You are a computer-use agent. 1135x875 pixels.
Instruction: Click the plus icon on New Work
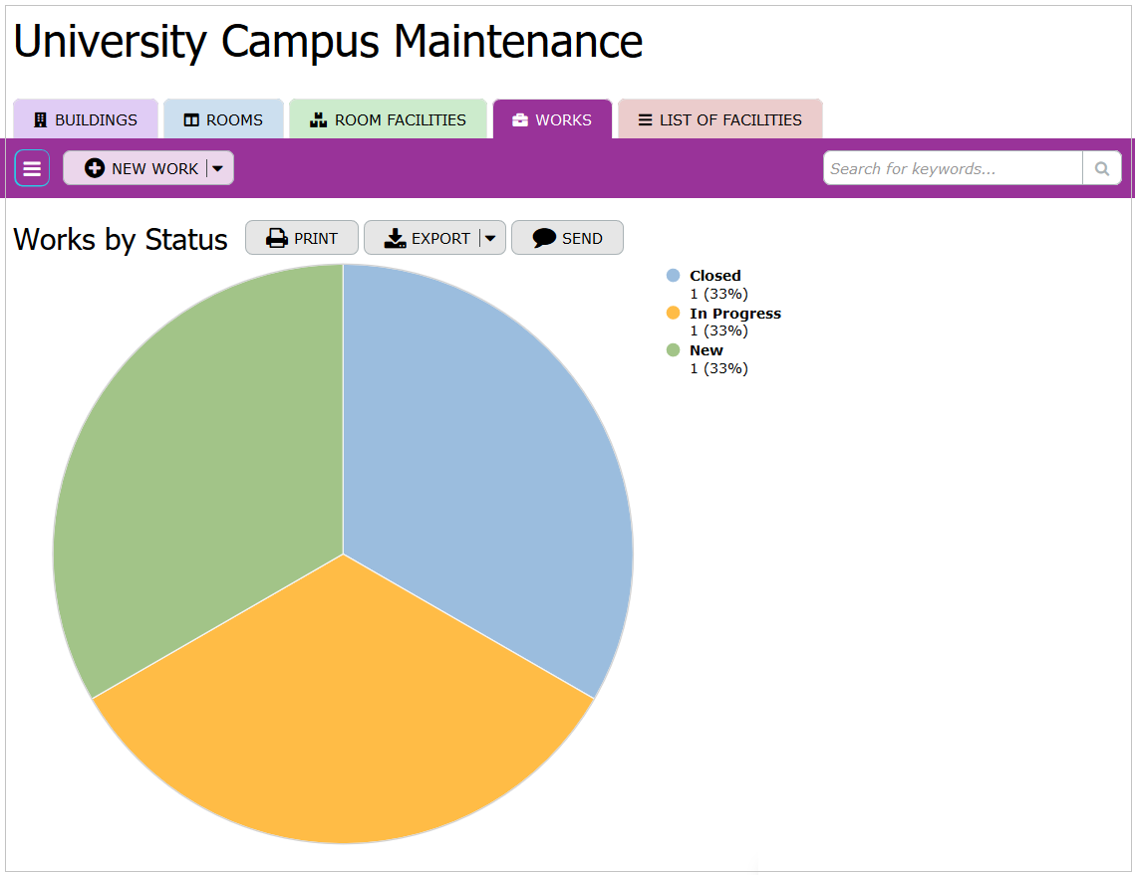[x=95, y=169]
